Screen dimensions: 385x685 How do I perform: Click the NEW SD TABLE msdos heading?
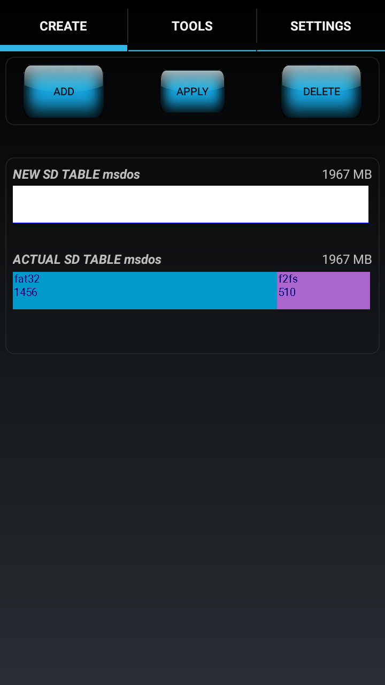76,174
